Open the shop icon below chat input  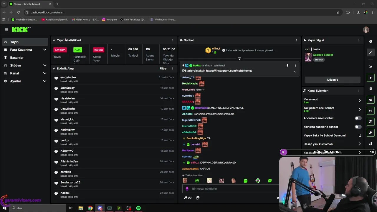click(198, 198)
